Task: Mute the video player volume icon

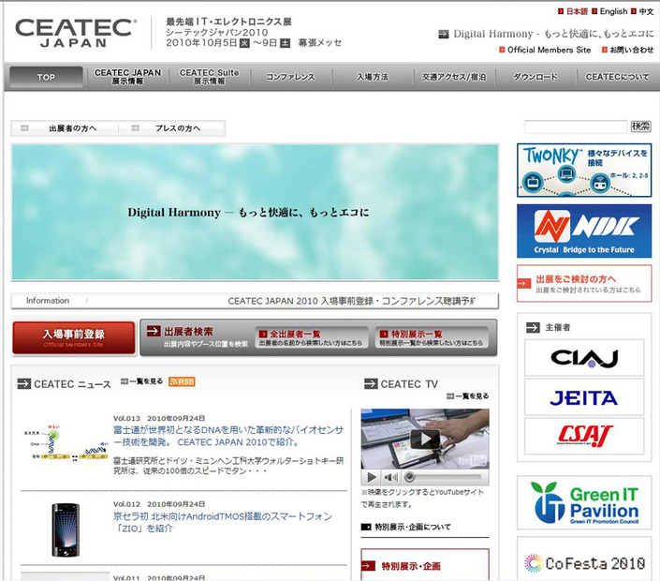Action: click(390, 477)
